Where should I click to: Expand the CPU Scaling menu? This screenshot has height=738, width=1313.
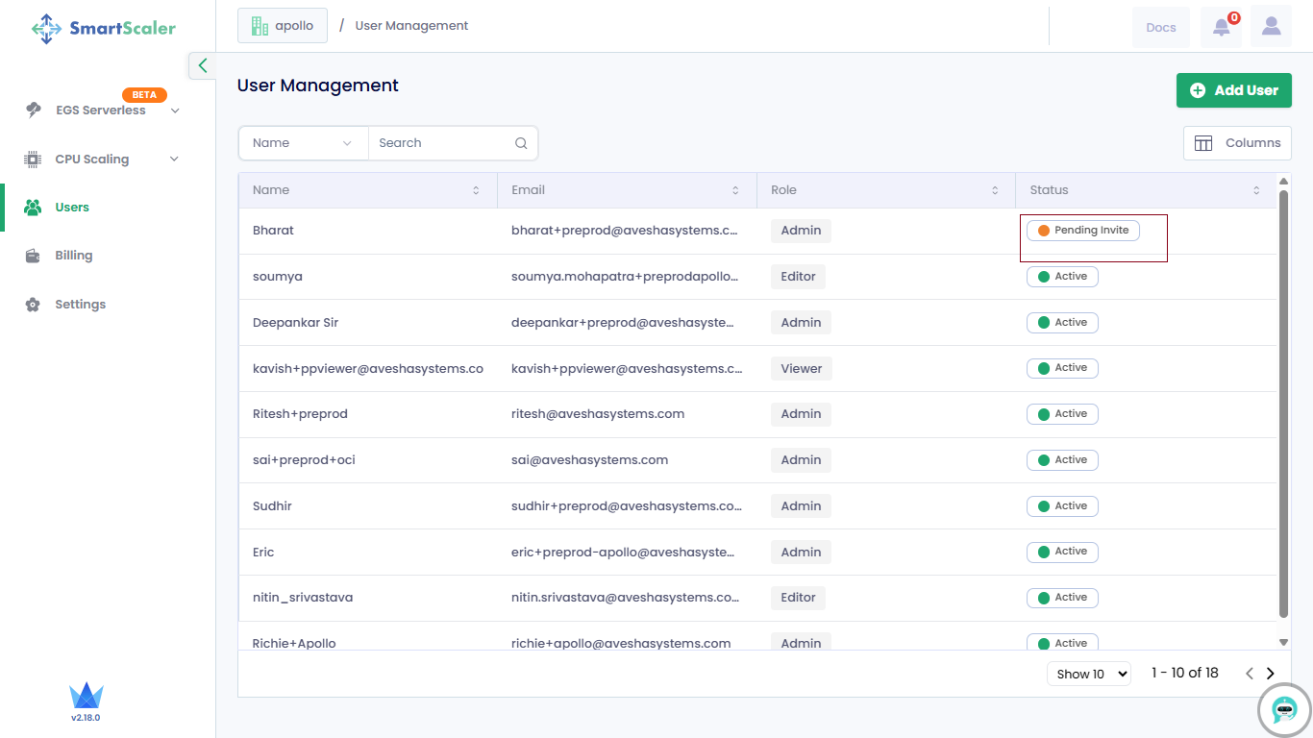[x=174, y=160]
